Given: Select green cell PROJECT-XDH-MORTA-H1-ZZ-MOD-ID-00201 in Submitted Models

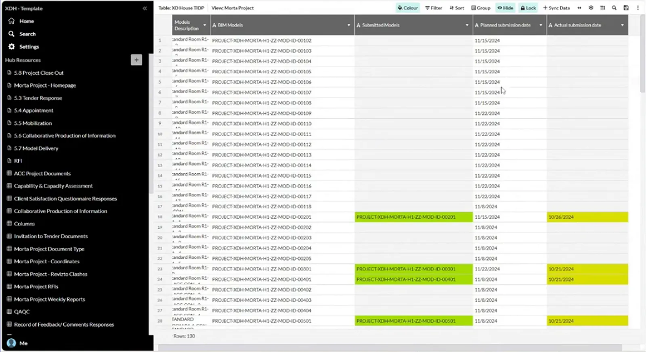Looking at the screenshot, I should [x=414, y=217].
